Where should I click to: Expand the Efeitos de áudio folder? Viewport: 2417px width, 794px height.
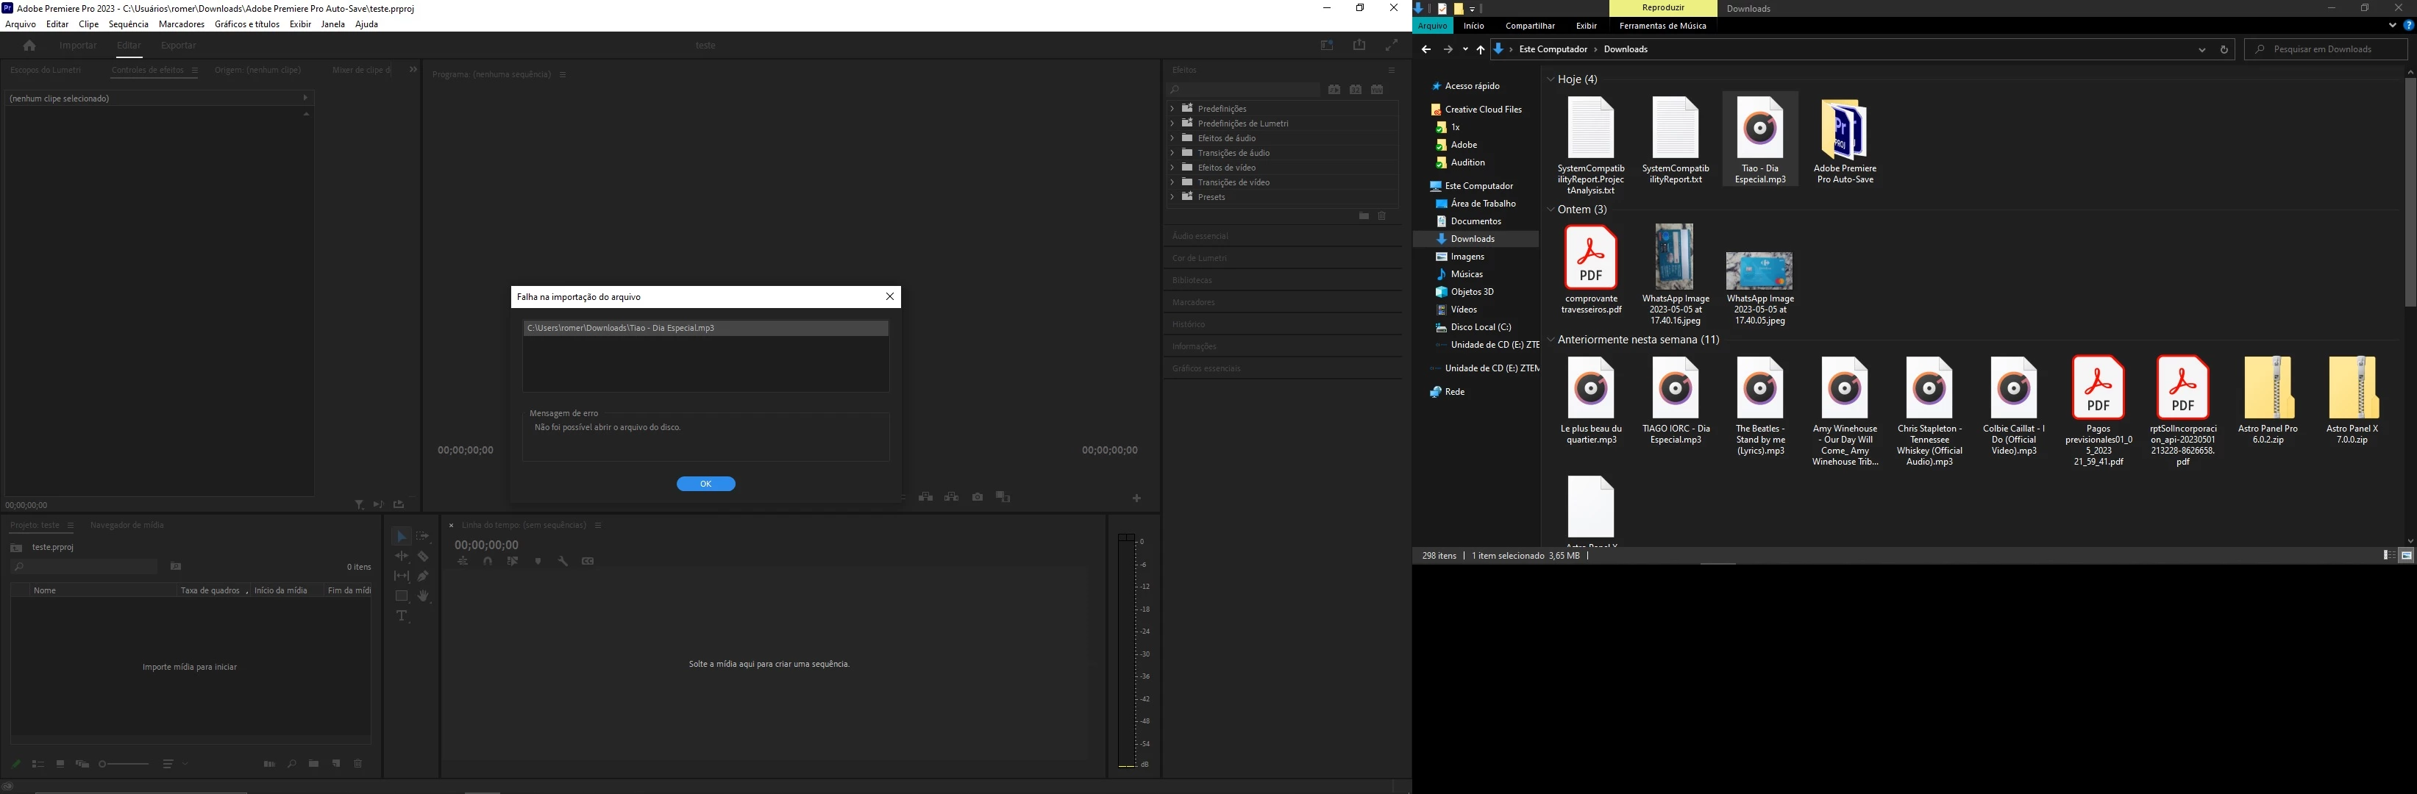[1172, 137]
